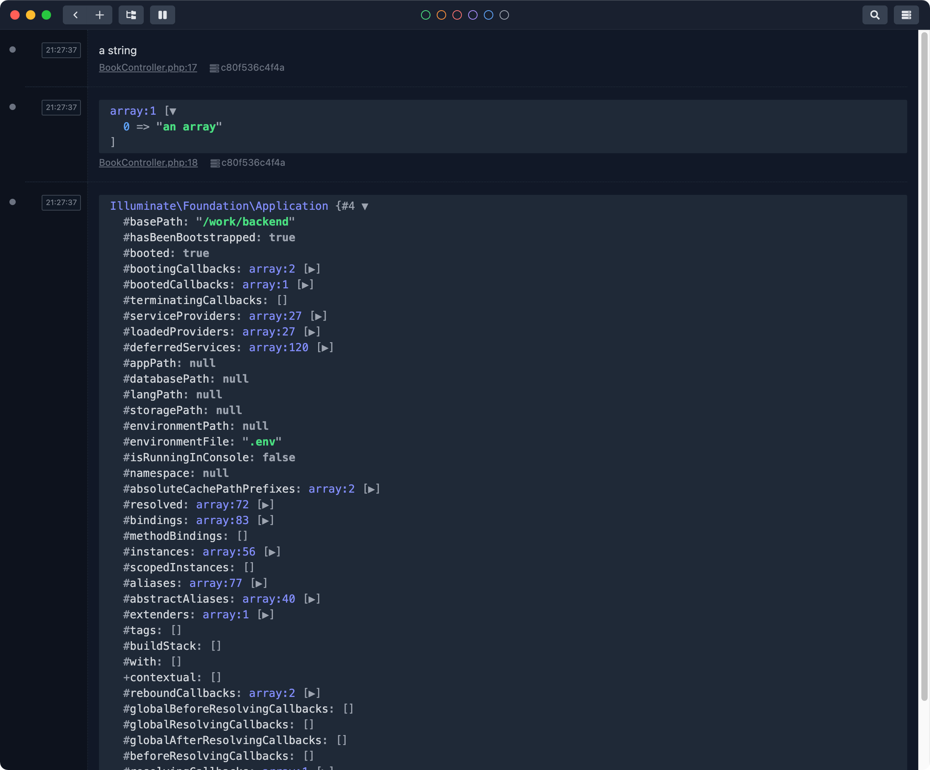Open BookController.php:17 source link
930x770 pixels.
[x=148, y=67]
